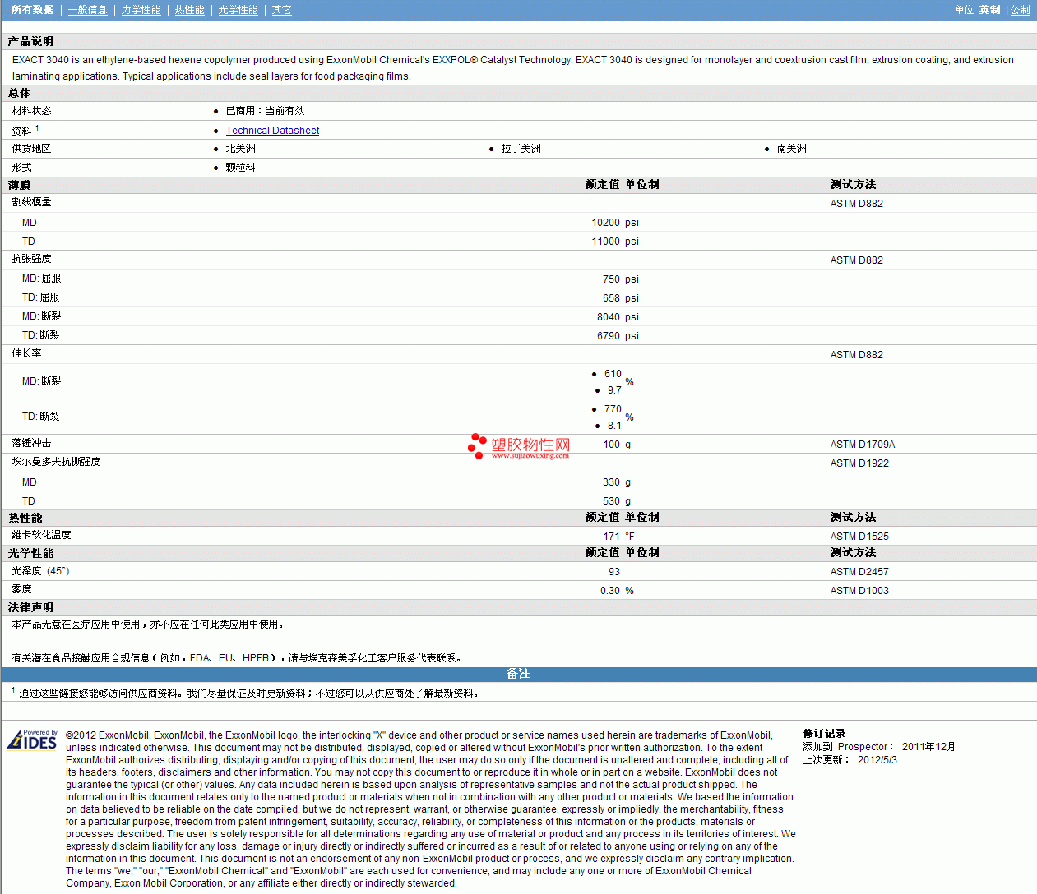Click the date 2011年12月

tap(928, 747)
